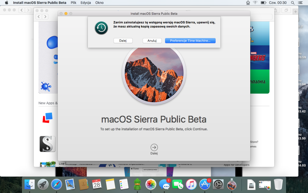
Task: Go forward in the Safari window toolbar
Action: click(x=28, y=10)
